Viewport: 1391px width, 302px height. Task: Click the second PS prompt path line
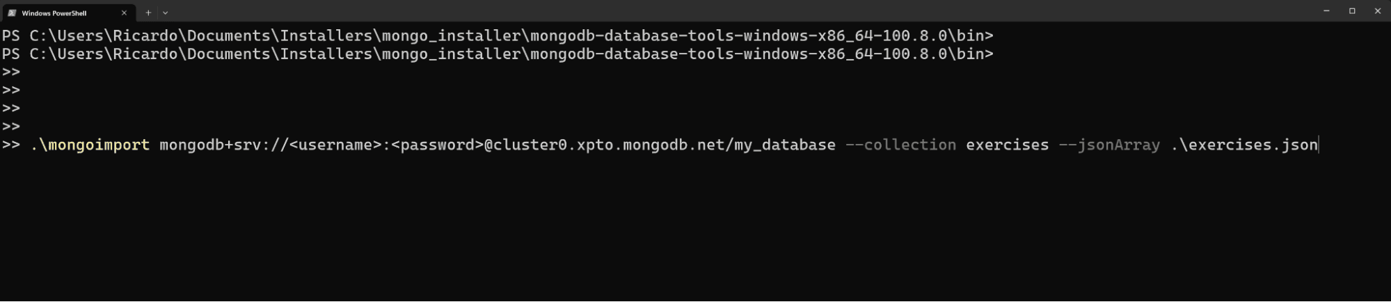(497, 54)
